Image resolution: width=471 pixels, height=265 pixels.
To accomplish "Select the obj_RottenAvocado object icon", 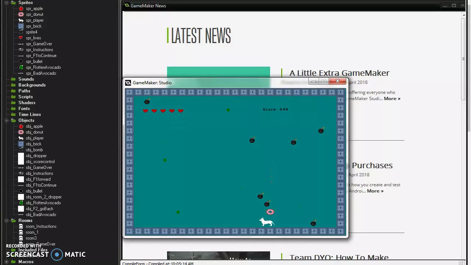I will (x=21, y=203).
